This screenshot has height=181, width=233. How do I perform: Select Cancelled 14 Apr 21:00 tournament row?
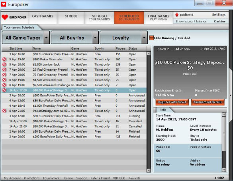(x=74, y=126)
